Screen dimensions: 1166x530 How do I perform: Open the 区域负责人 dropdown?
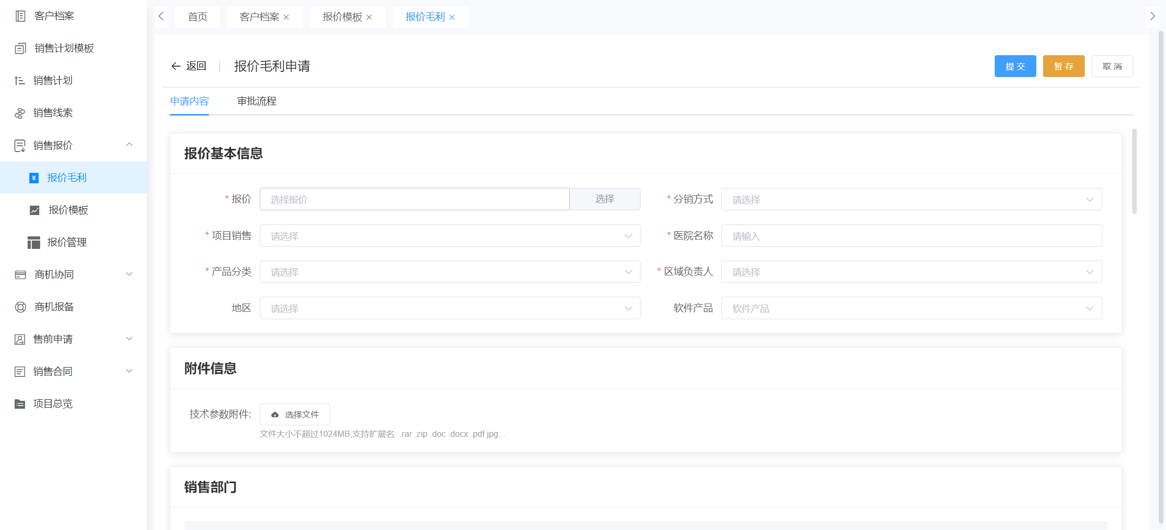911,272
